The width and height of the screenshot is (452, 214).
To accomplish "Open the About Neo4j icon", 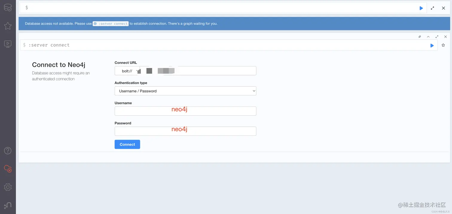I will tap(8, 205).
